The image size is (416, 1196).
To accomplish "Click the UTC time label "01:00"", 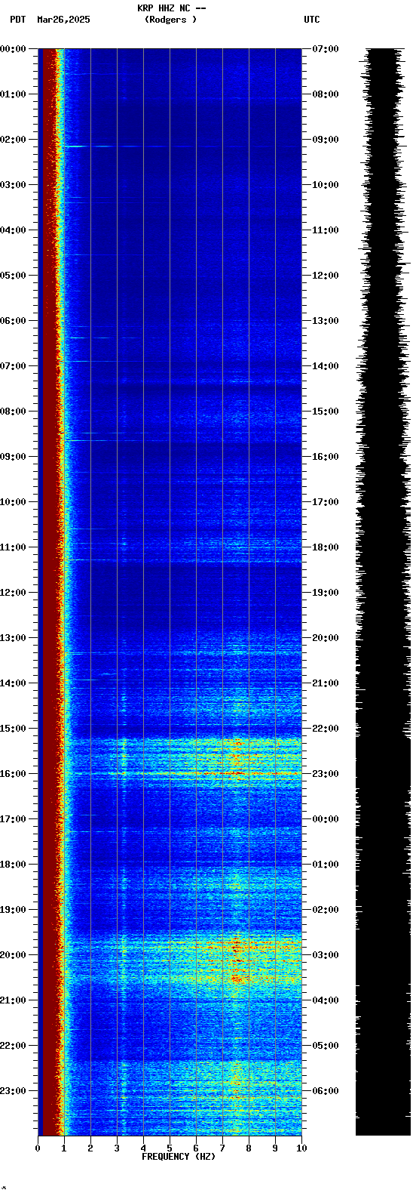I will pos(326,865).
